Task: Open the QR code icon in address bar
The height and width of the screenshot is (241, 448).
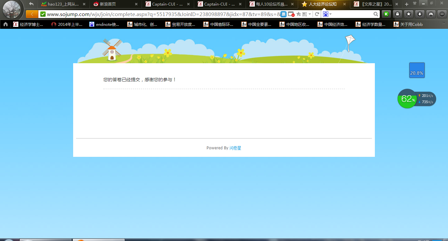Action: pos(304,14)
